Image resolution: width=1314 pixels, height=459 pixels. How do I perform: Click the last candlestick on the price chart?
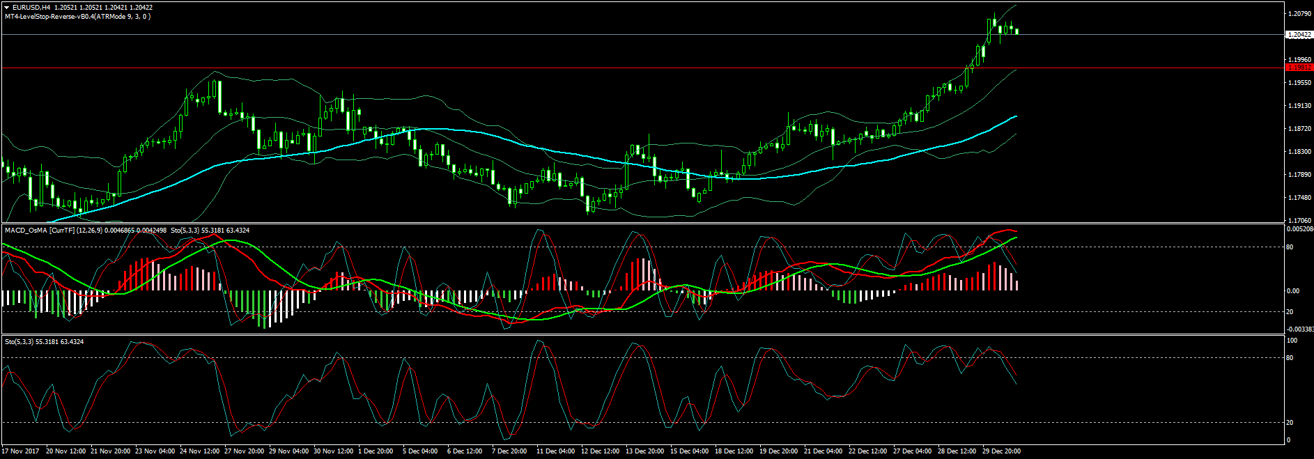click(x=1017, y=31)
